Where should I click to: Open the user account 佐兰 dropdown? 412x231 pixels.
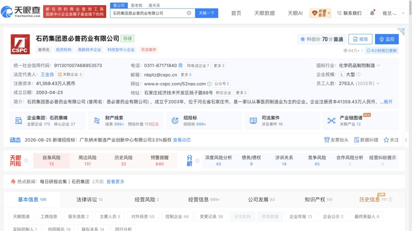(394, 13)
